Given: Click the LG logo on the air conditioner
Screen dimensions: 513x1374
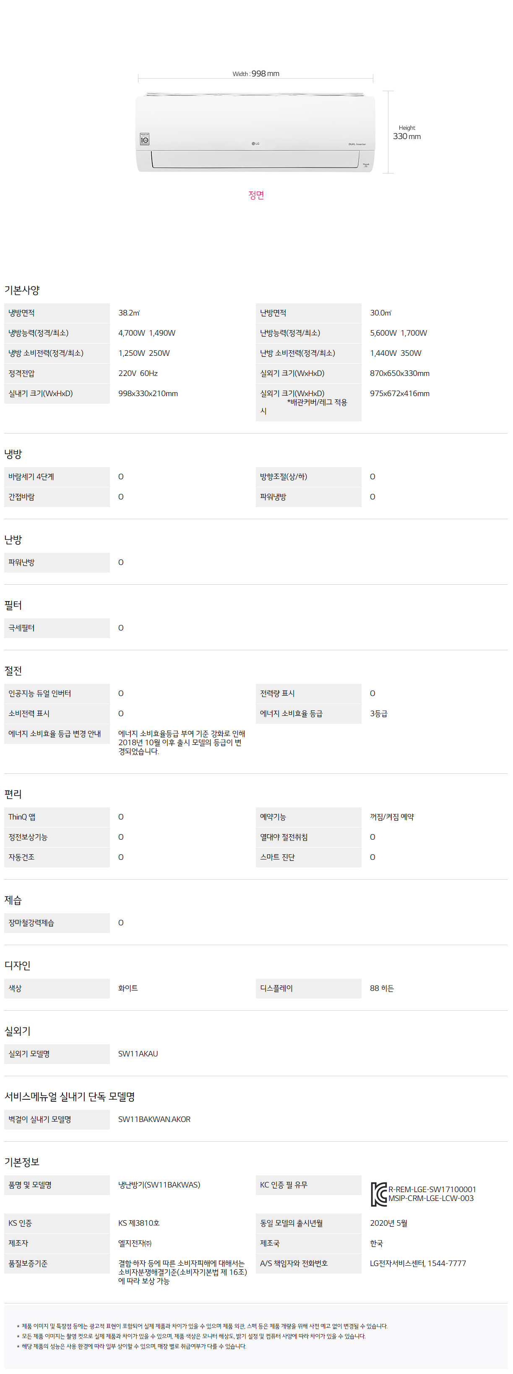Looking at the screenshot, I should tap(256, 144).
